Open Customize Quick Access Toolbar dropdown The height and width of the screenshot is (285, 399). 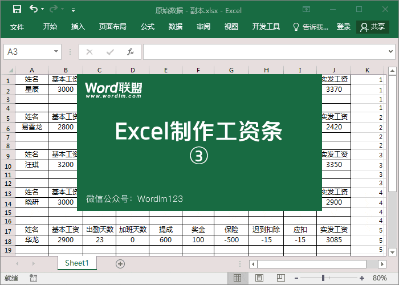73,10
